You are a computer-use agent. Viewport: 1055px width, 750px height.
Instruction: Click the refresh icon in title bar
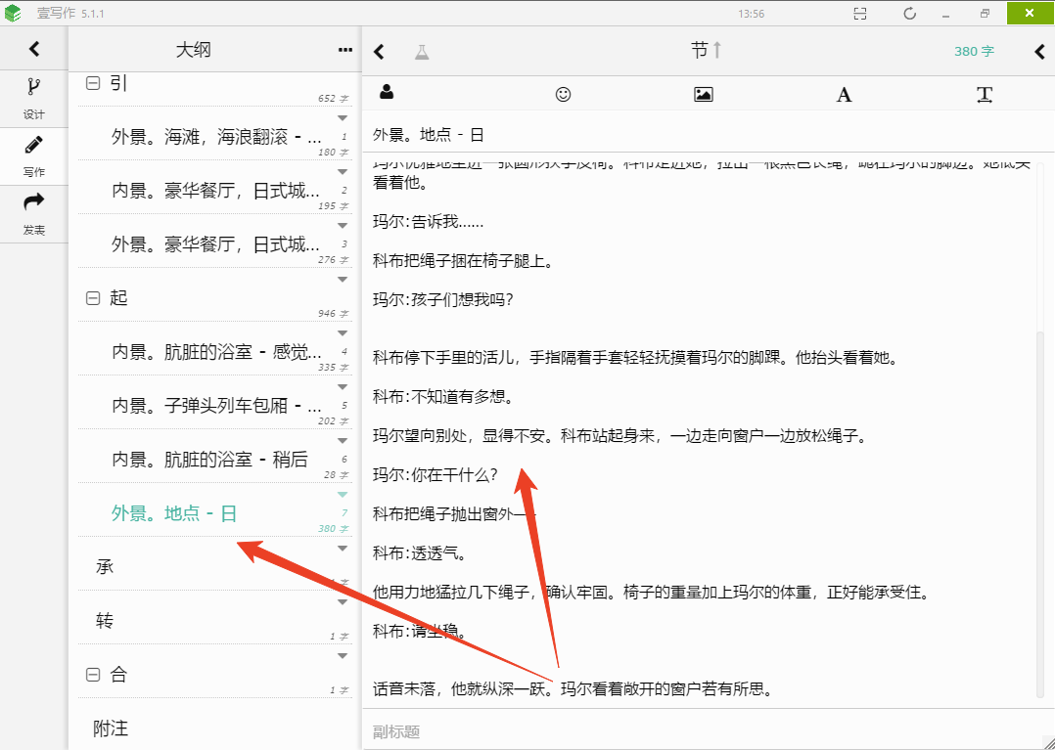tap(910, 14)
